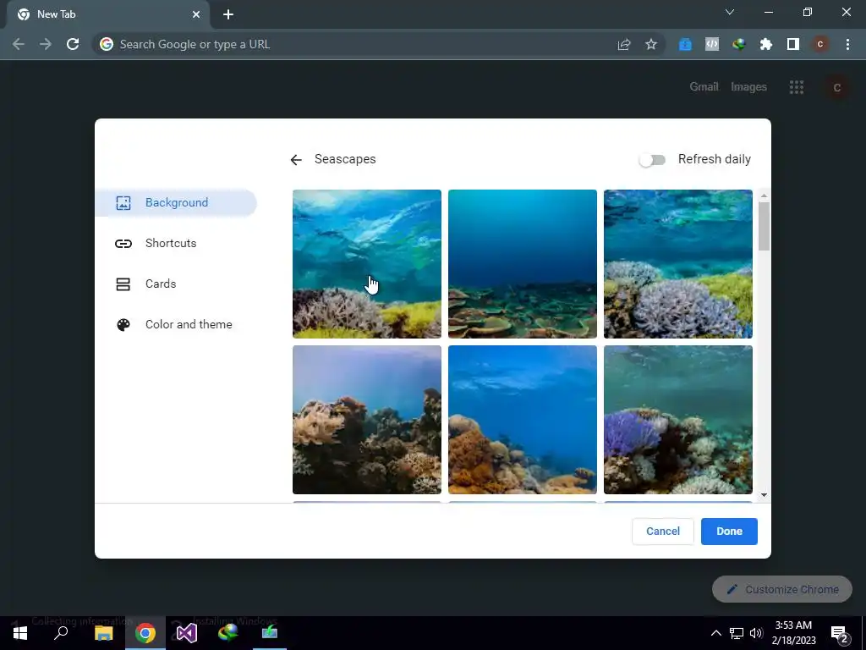Go back from Seascapes collection
Viewport: 866px width, 650px height.
tap(296, 160)
